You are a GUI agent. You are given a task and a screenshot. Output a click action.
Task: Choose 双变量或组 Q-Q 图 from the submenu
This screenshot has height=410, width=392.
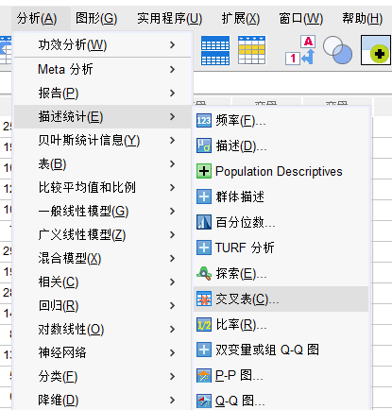pyautogui.click(x=281, y=350)
